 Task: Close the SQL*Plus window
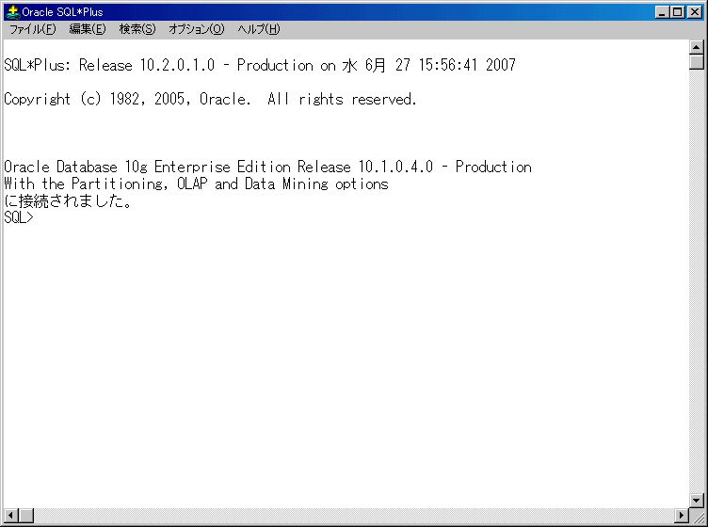pyautogui.click(x=695, y=12)
